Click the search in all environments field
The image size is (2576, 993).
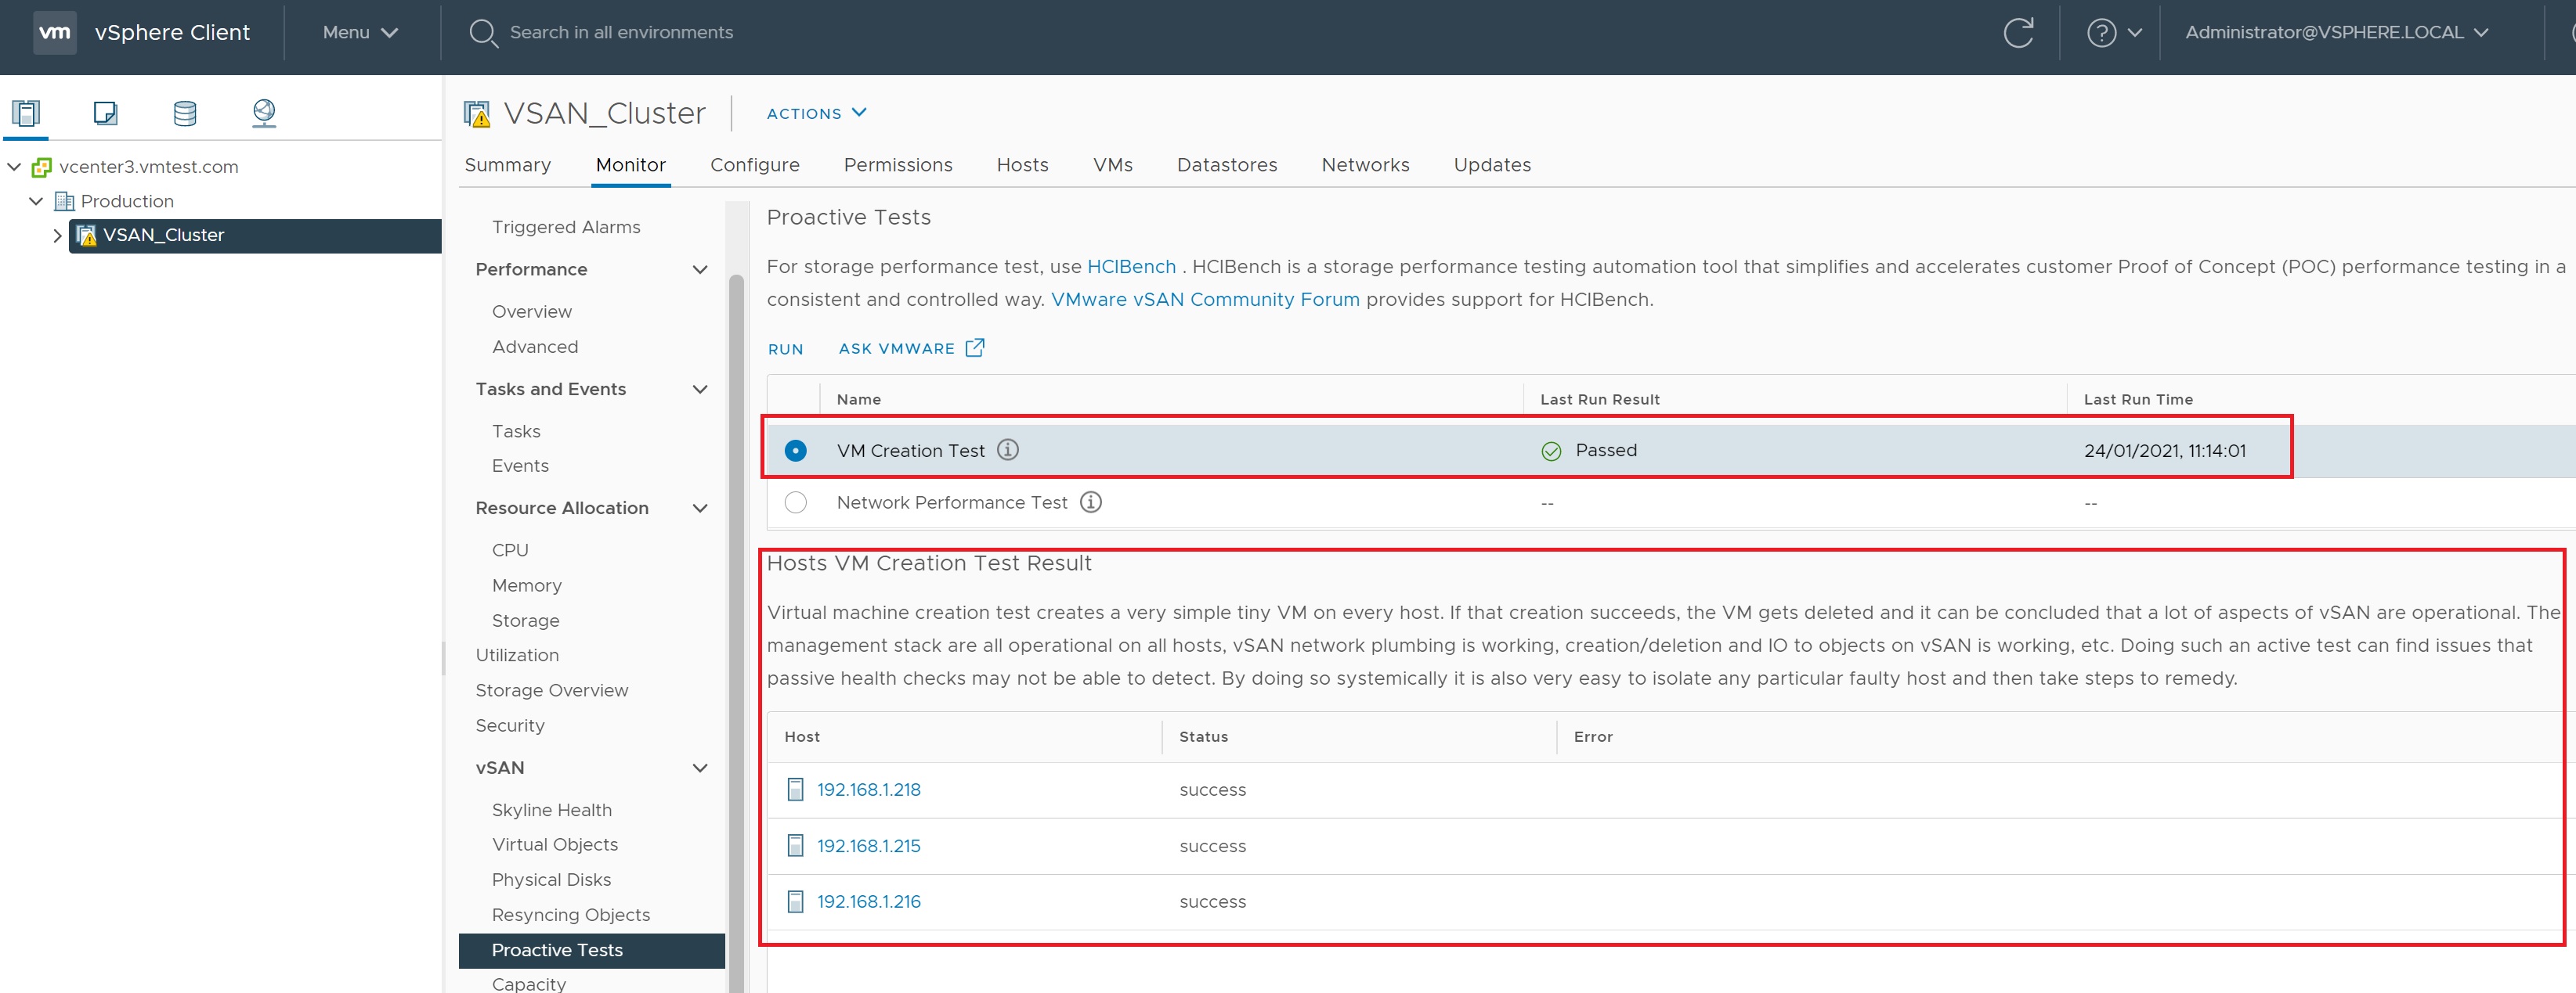(620, 33)
